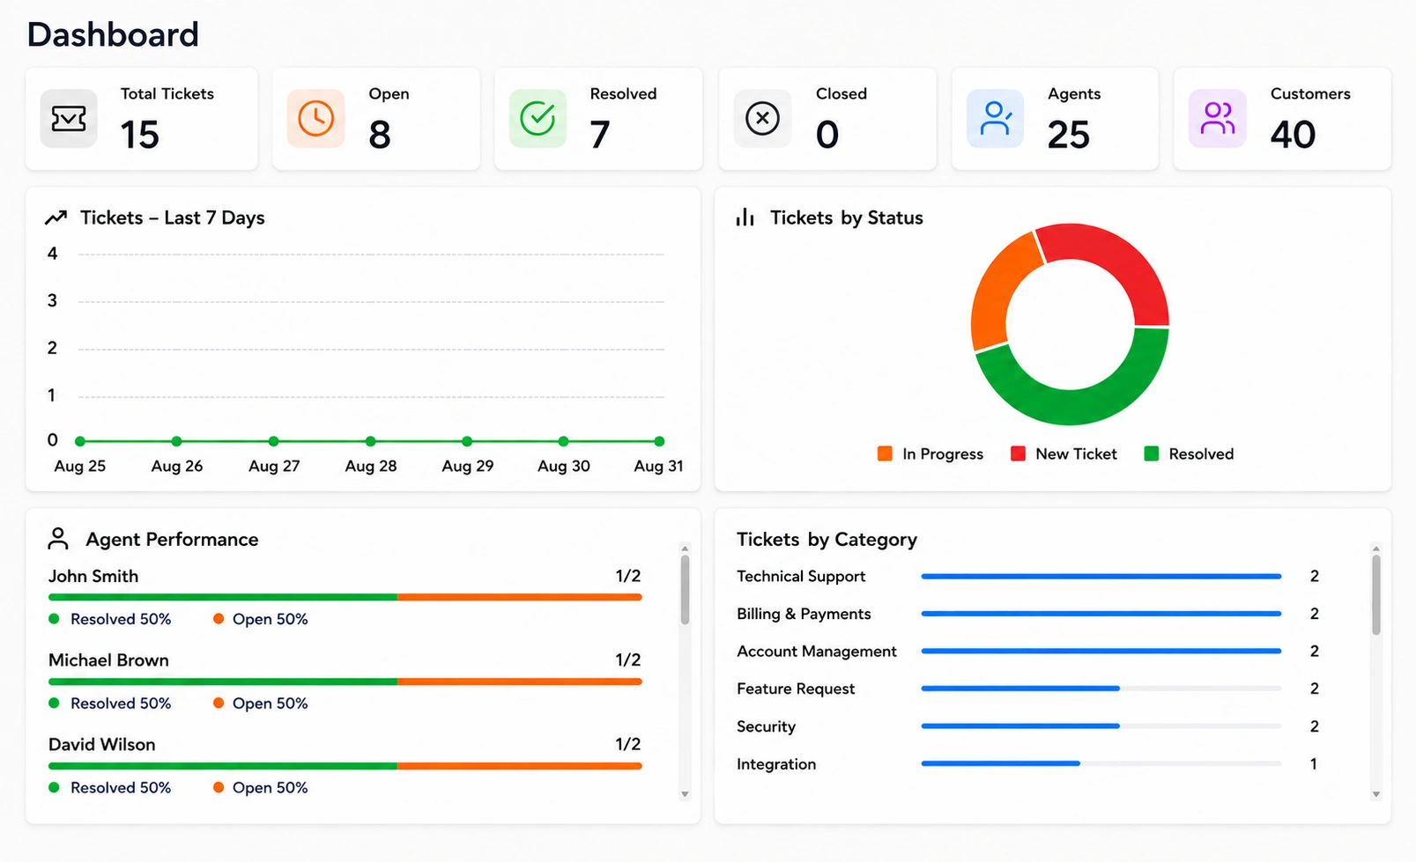Click the Aug 25 data point on line chart

[x=80, y=441]
